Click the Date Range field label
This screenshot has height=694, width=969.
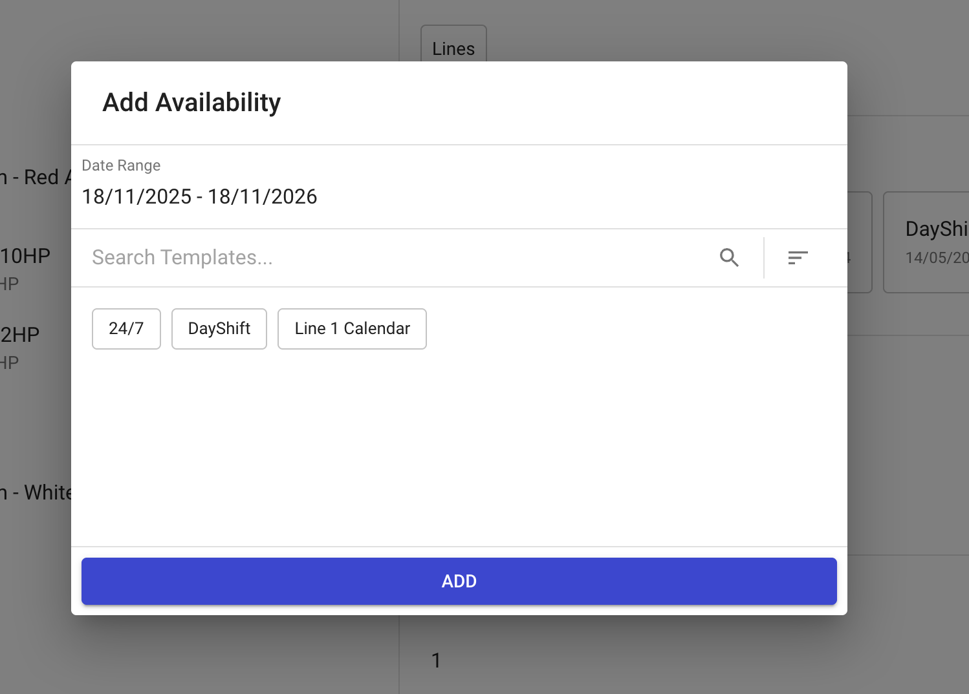121,165
